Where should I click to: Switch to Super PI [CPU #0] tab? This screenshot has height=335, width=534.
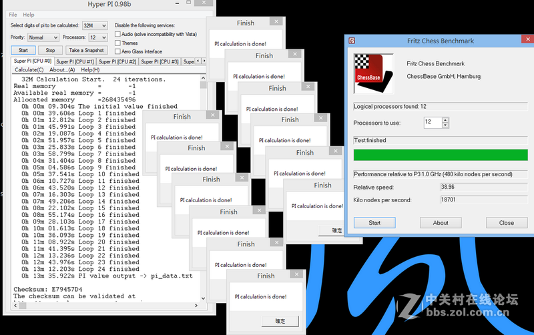pos(33,61)
